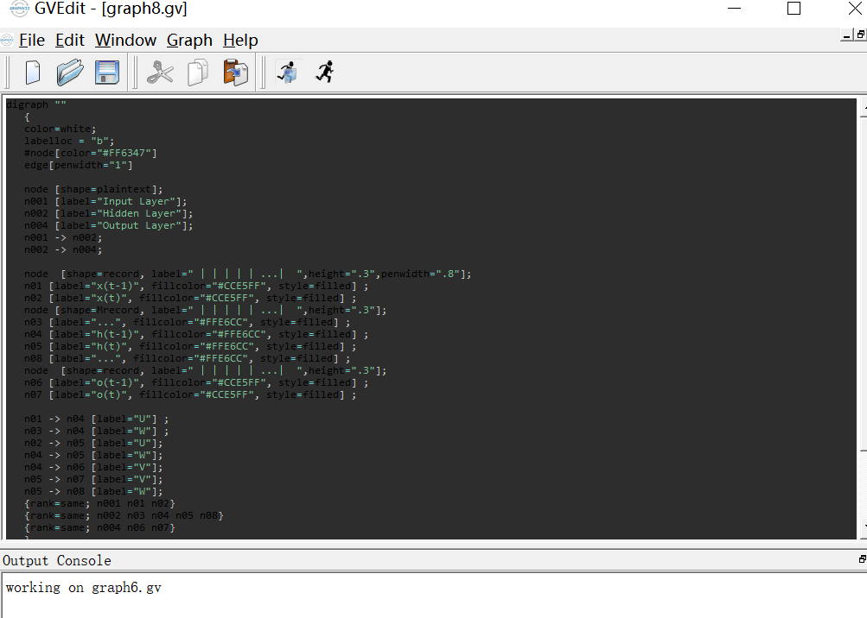
Task: Click the n03 '...' definition line
Action: point(188,323)
